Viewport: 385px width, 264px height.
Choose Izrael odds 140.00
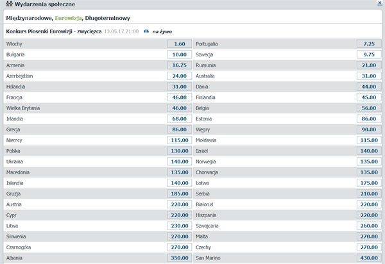(369, 151)
